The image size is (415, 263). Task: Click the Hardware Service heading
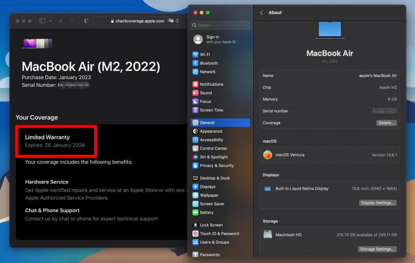coord(47,182)
